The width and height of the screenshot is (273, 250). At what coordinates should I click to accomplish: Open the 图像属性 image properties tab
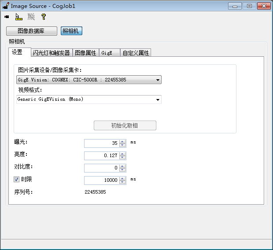[x=85, y=53]
